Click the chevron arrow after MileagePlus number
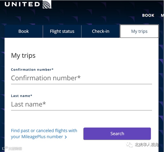Viewport: 164px width, 152px height. click(x=66, y=137)
